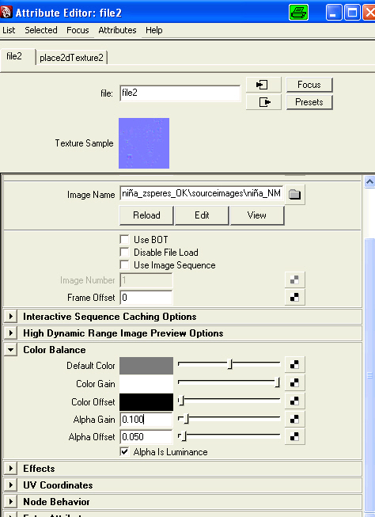Enable Use Image Sequence checkbox
The image size is (375, 517).
124,264
